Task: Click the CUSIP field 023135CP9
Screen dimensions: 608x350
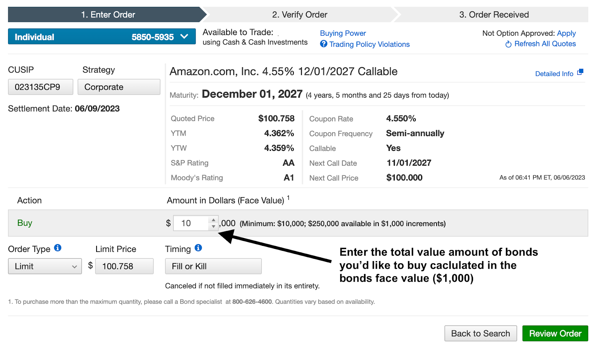Action: click(x=41, y=87)
